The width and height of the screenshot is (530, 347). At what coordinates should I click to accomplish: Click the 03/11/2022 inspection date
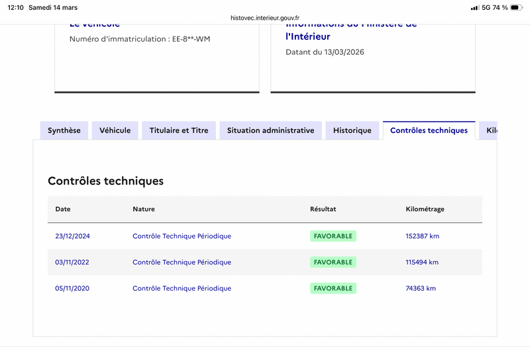pos(72,262)
